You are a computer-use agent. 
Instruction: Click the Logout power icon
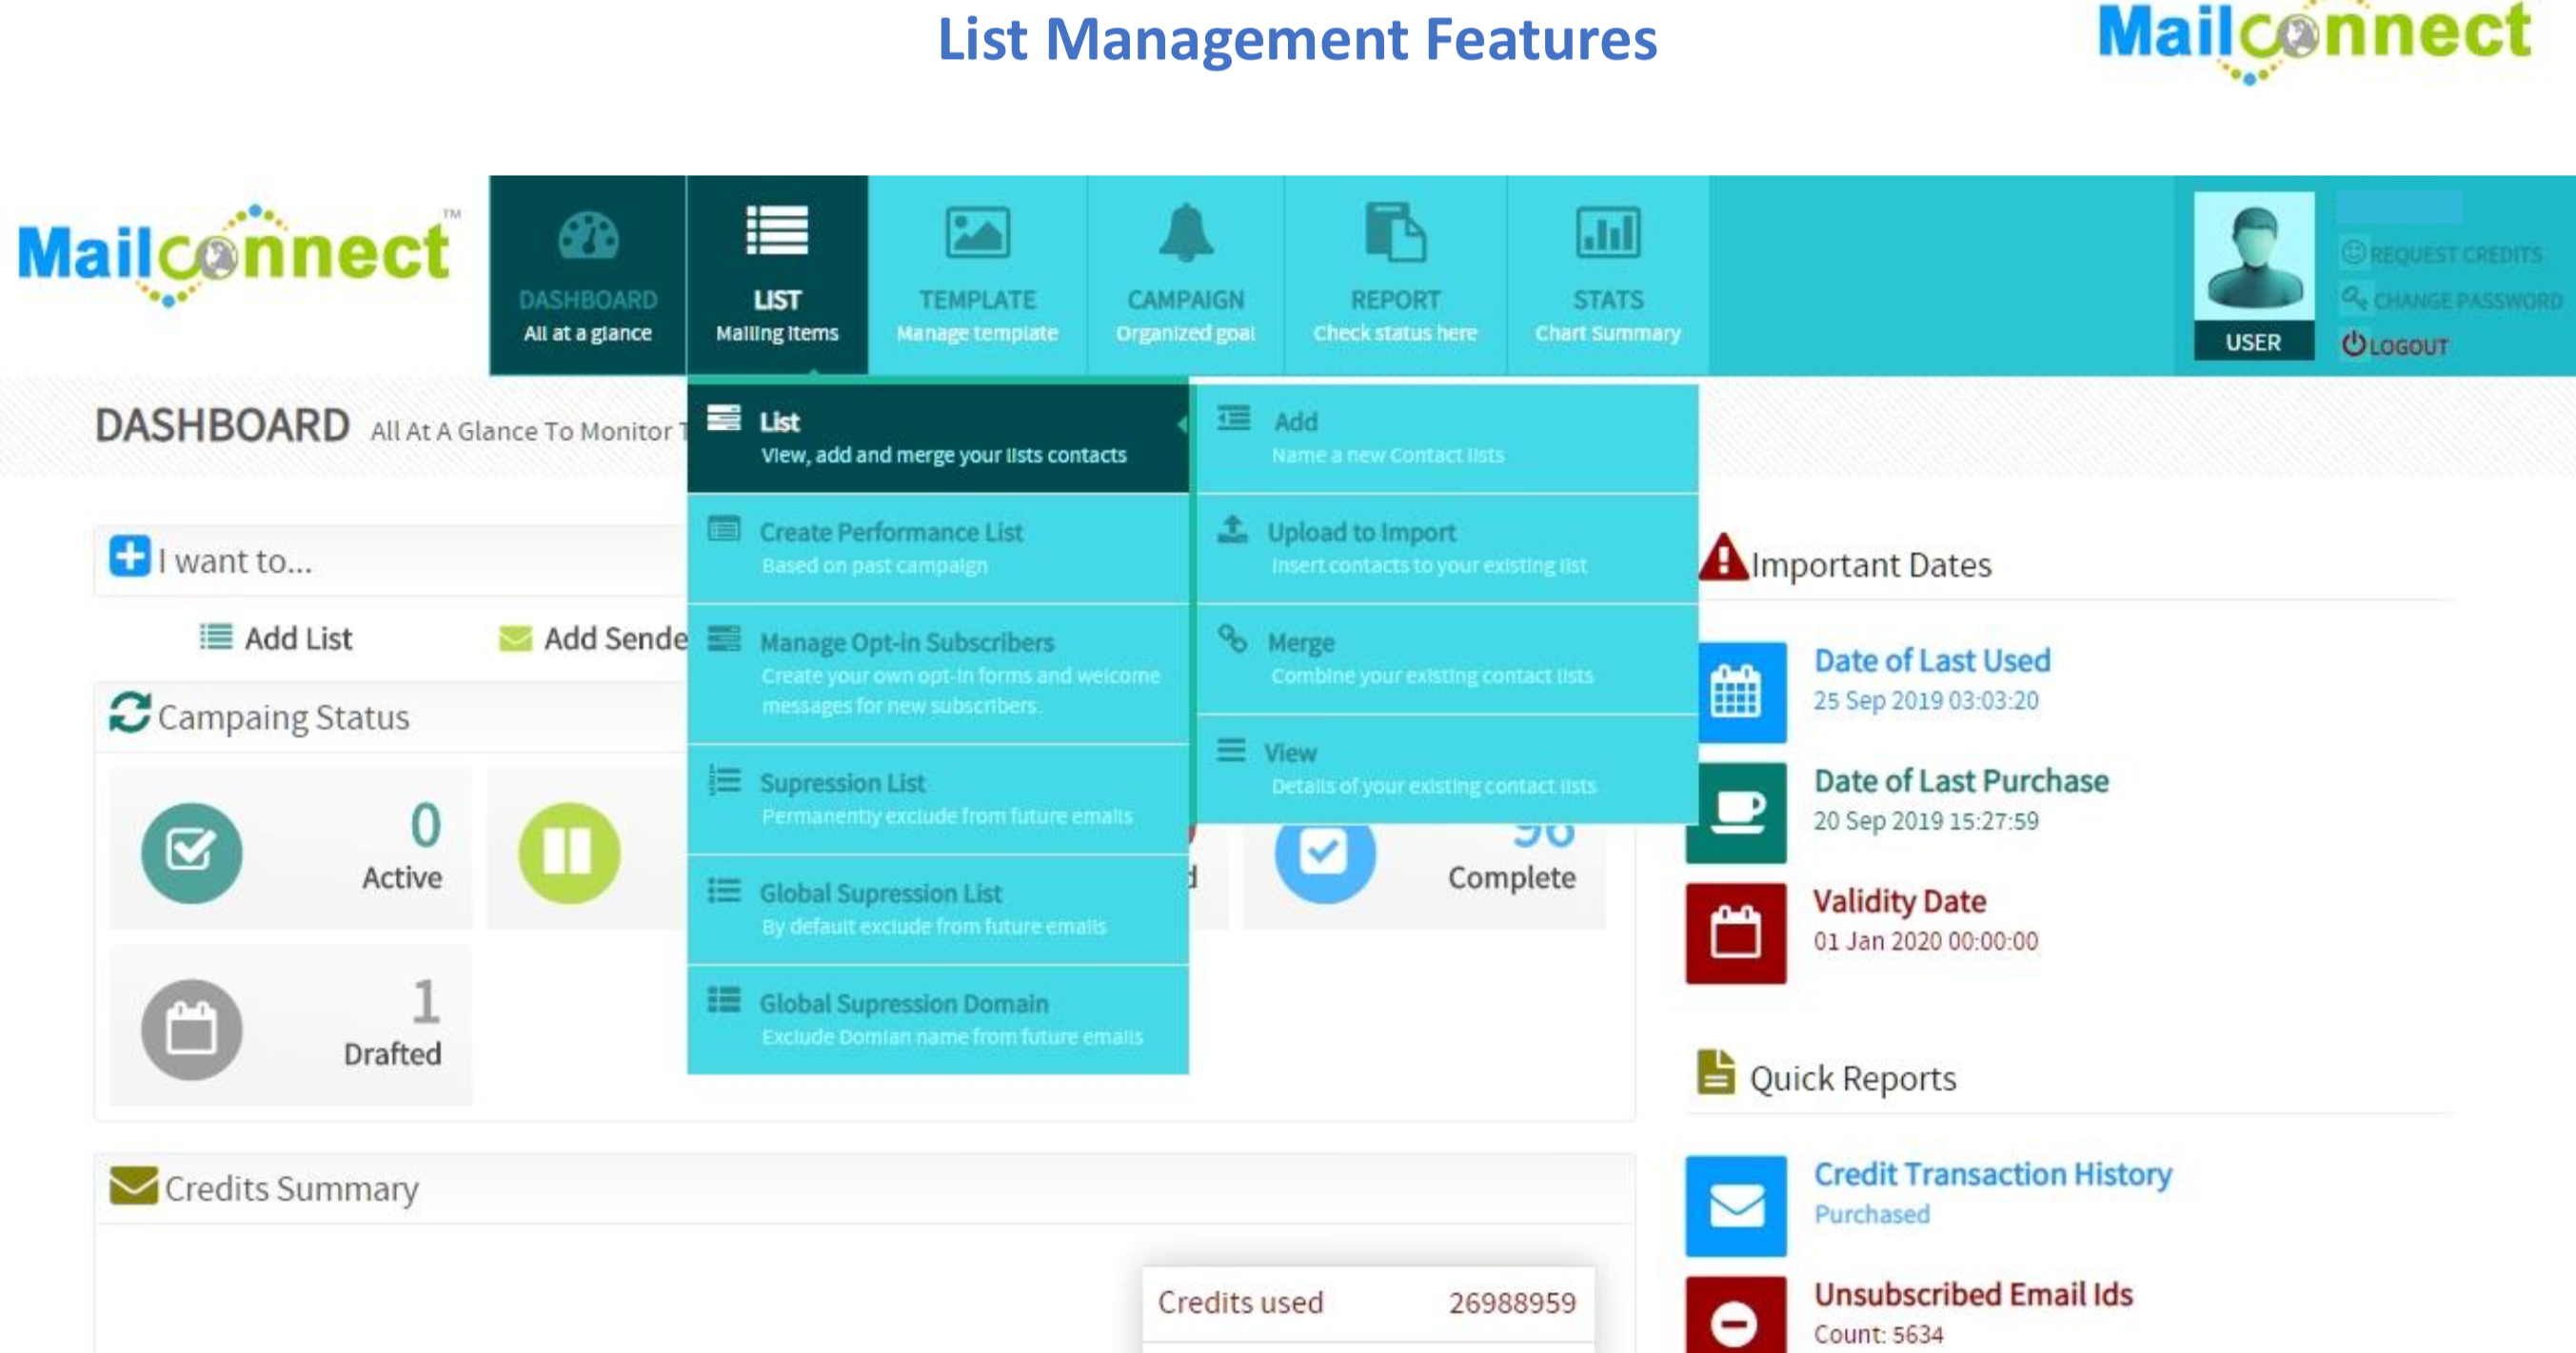pos(2353,343)
